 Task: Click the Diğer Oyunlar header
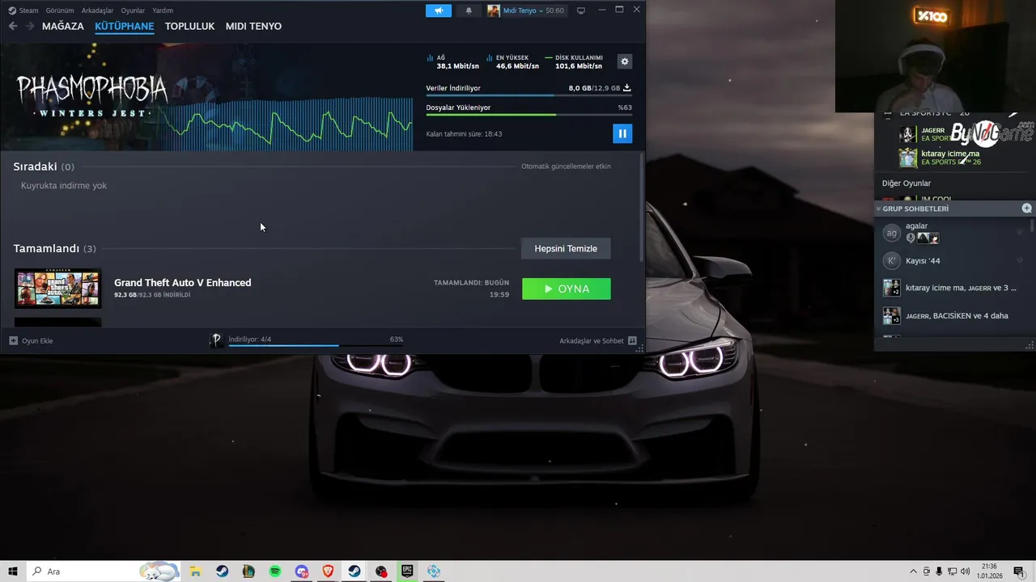pyautogui.click(x=906, y=183)
